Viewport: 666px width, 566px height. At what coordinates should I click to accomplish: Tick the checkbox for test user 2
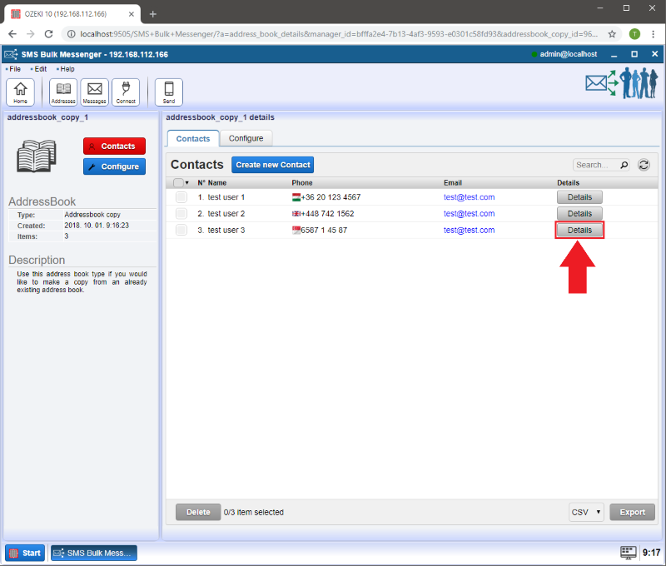click(181, 214)
